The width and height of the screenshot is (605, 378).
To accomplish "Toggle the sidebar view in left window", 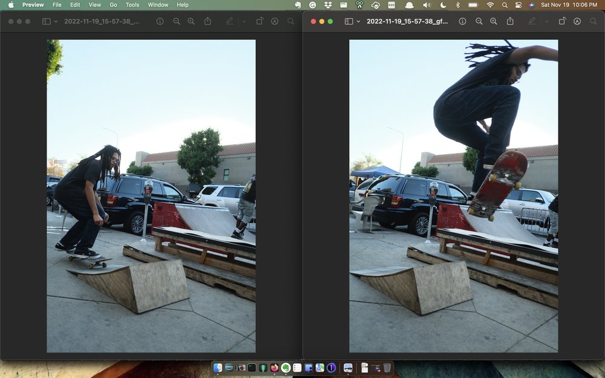I will coord(46,21).
